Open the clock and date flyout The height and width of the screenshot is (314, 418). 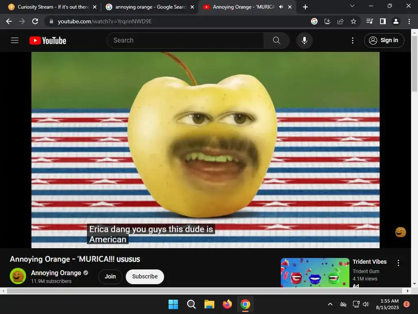pos(387,304)
